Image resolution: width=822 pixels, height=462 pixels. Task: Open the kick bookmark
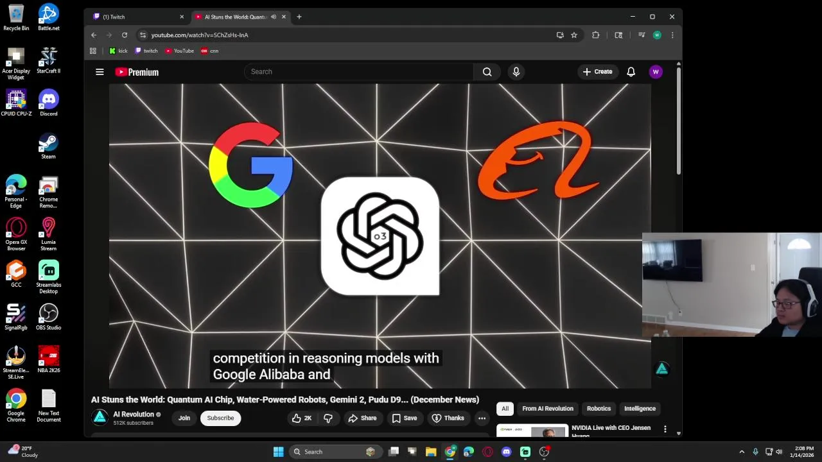coord(118,51)
